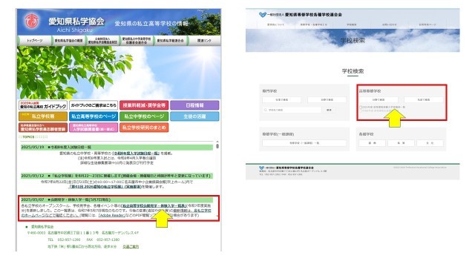
Task: Open 私立高等学校公開見学・体験入学一覧表 link
Action: tap(154, 206)
